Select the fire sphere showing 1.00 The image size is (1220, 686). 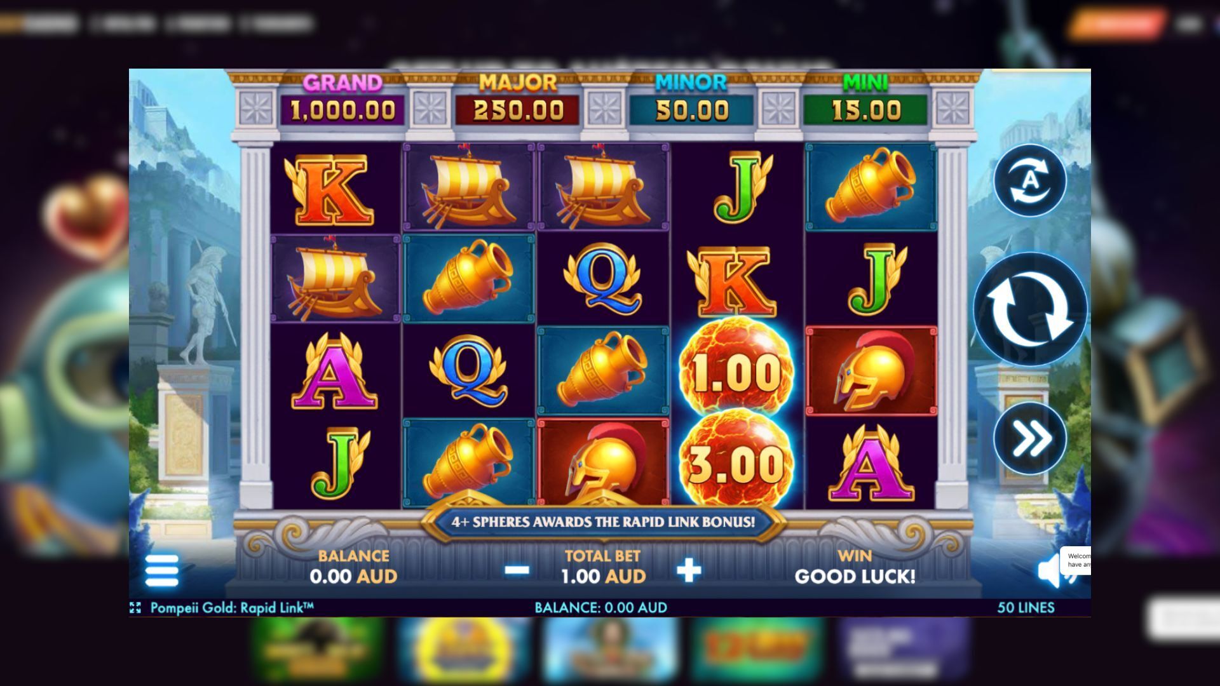pyautogui.click(x=736, y=372)
